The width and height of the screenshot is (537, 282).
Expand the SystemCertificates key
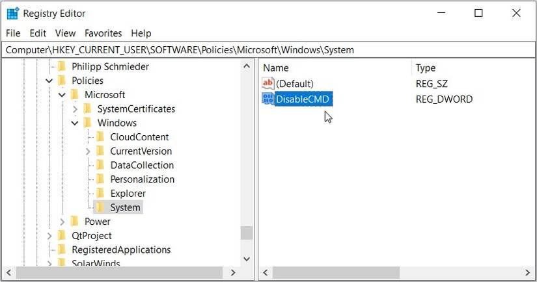point(75,109)
